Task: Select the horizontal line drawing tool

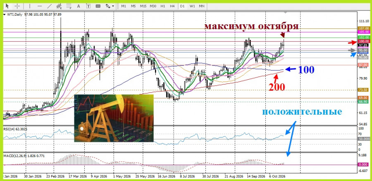Action: [40, 6]
